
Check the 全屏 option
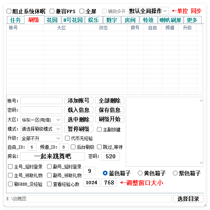(82, 11)
